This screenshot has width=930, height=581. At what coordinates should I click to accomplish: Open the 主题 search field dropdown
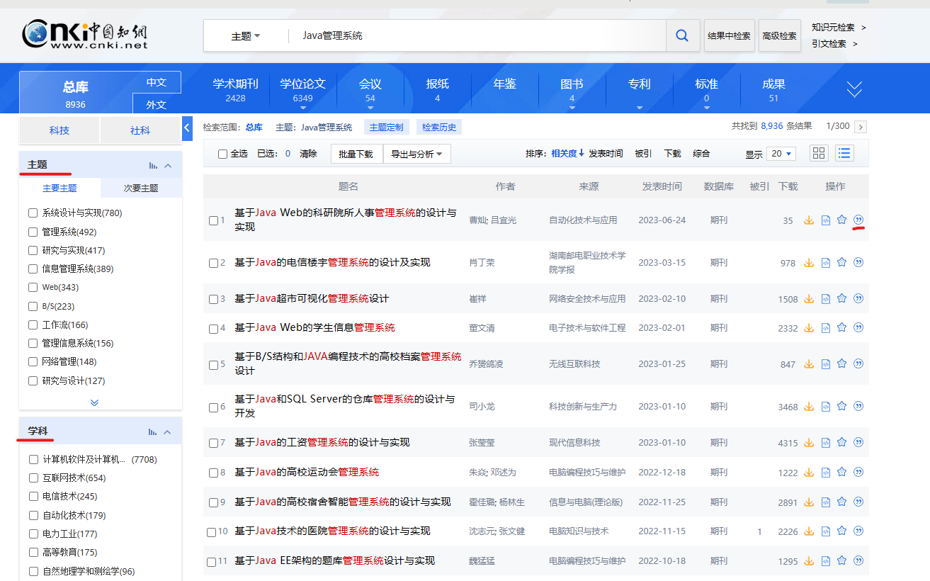[x=246, y=35]
